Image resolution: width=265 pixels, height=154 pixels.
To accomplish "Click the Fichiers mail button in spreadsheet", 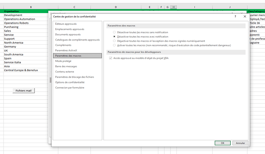I will pyautogui.click(x=23, y=91).
